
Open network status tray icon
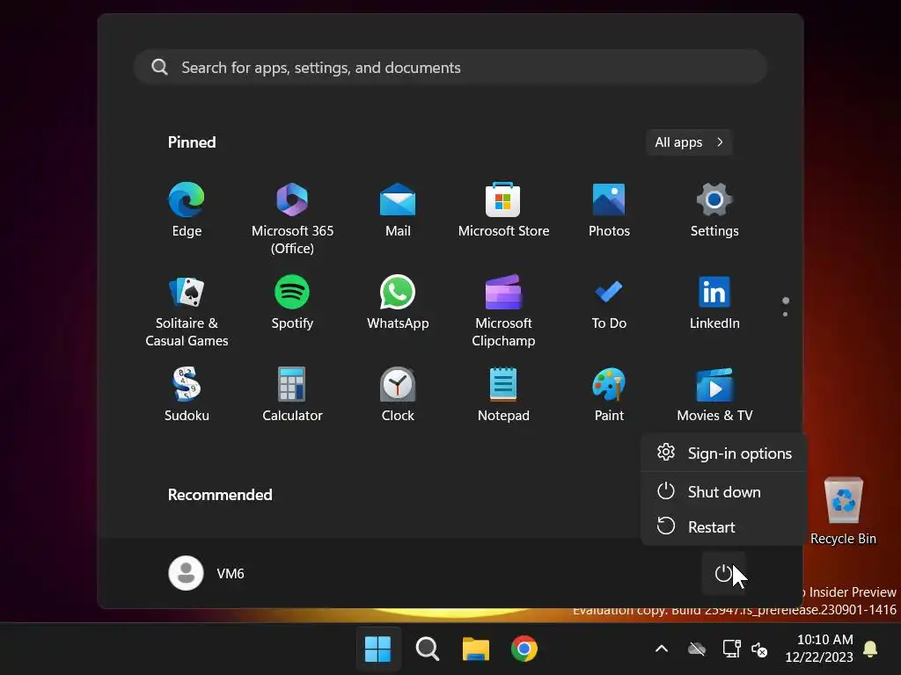tap(731, 650)
